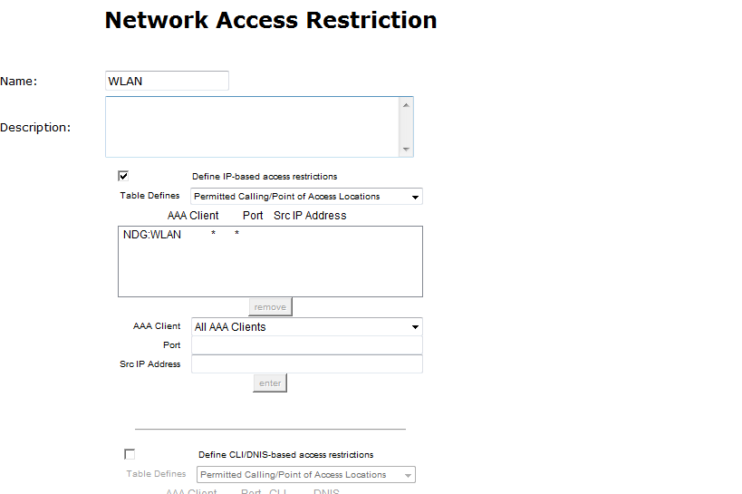Click the Description scrollbar up arrow

[406, 104]
